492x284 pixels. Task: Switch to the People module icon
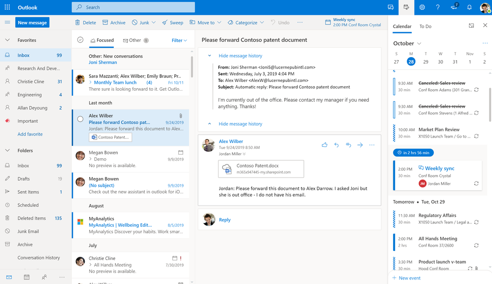coord(44,277)
